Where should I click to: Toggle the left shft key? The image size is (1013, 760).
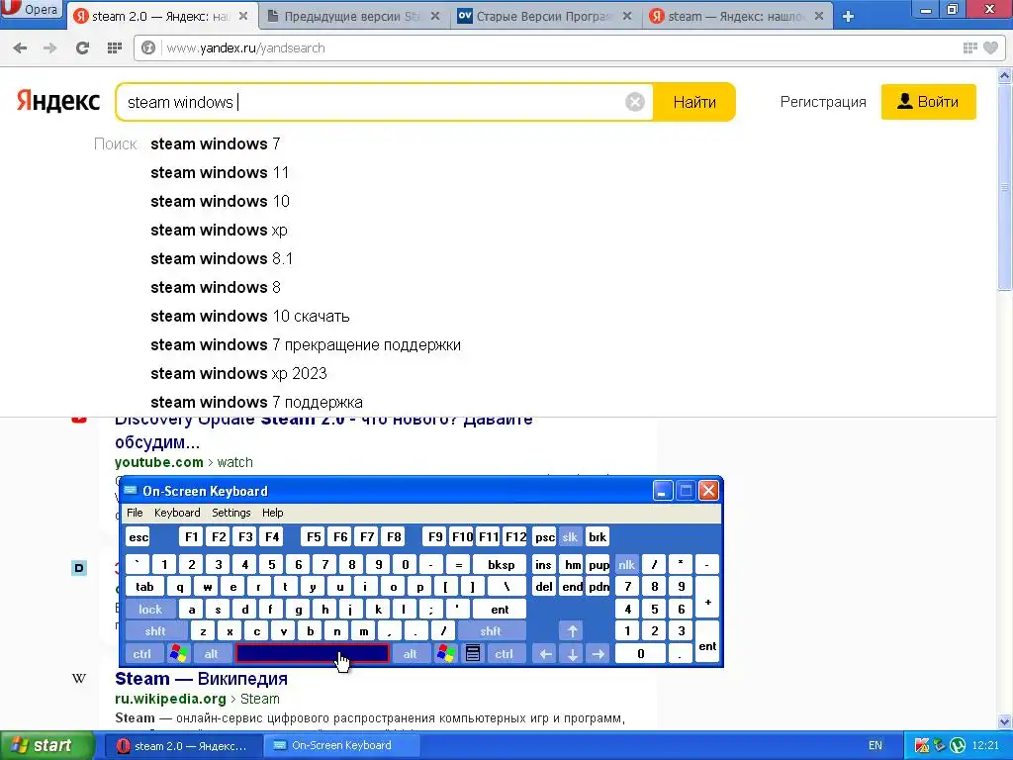point(155,630)
